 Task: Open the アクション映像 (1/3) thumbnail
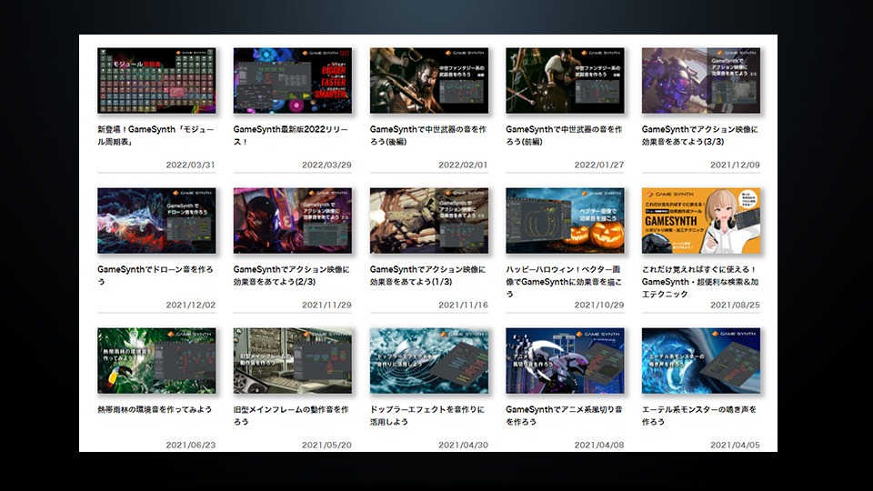(428, 220)
